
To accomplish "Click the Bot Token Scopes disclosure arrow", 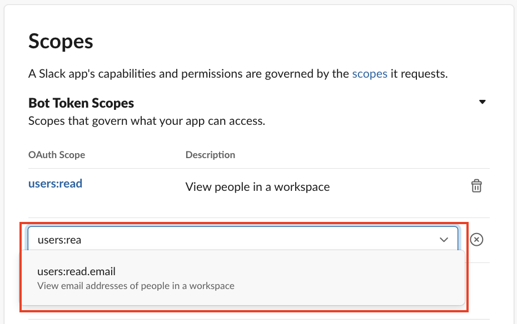I will pos(483,102).
